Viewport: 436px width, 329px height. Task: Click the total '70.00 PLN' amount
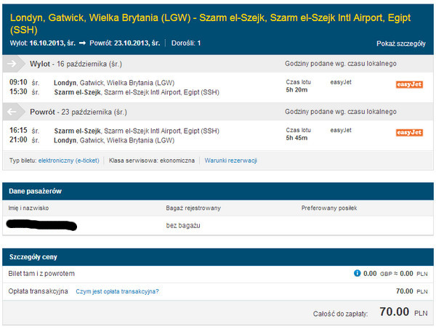tap(403, 312)
